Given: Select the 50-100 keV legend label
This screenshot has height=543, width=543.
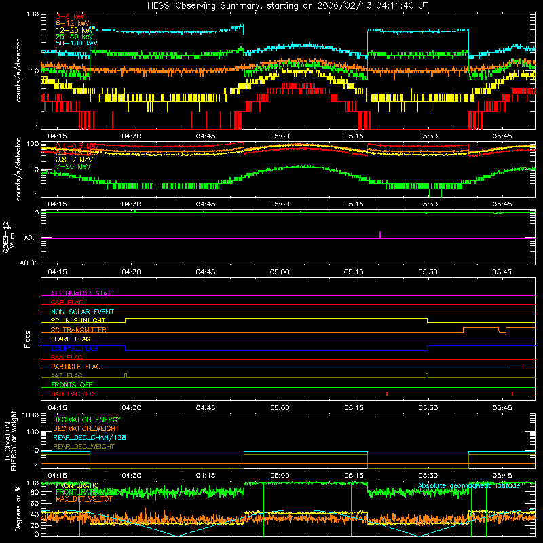Looking at the screenshot, I should click(77, 43).
